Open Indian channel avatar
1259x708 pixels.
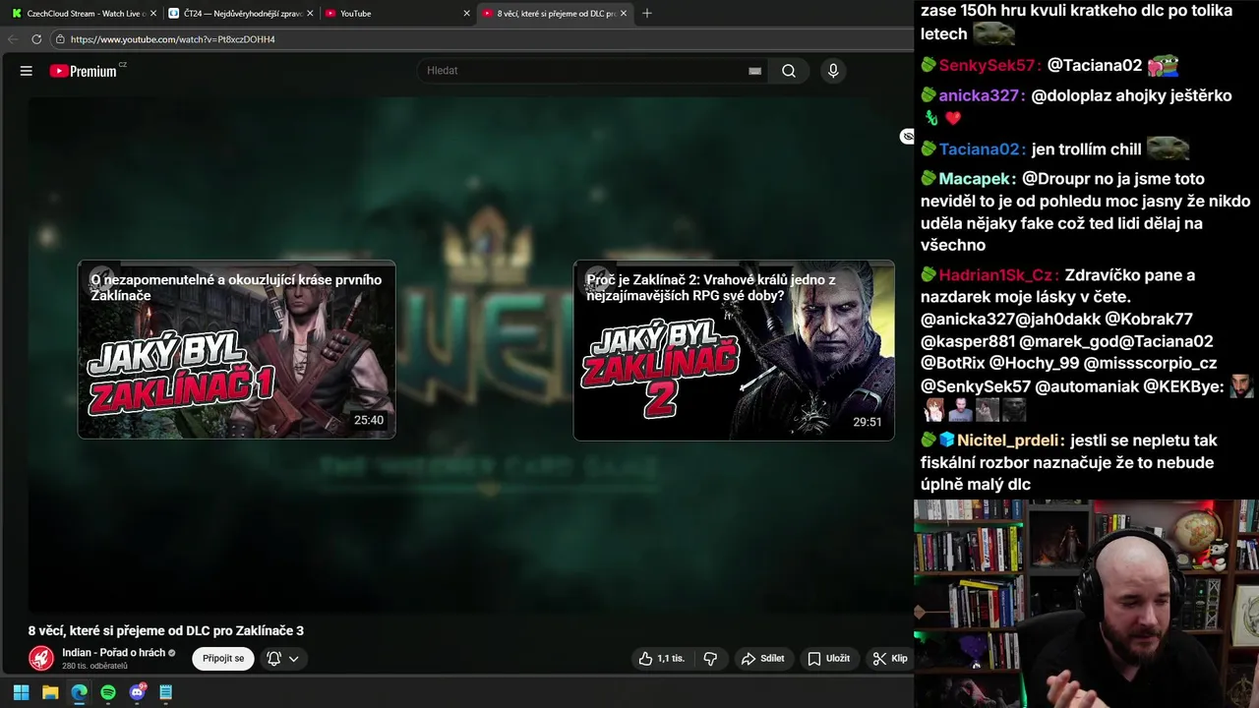(x=41, y=658)
